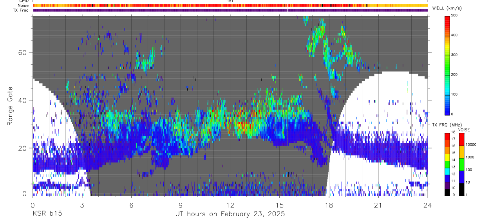The height and width of the screenshot is (222, 481).
Task: Click the '12' hour tick on the time axis
Action: [x=230, y=205]
